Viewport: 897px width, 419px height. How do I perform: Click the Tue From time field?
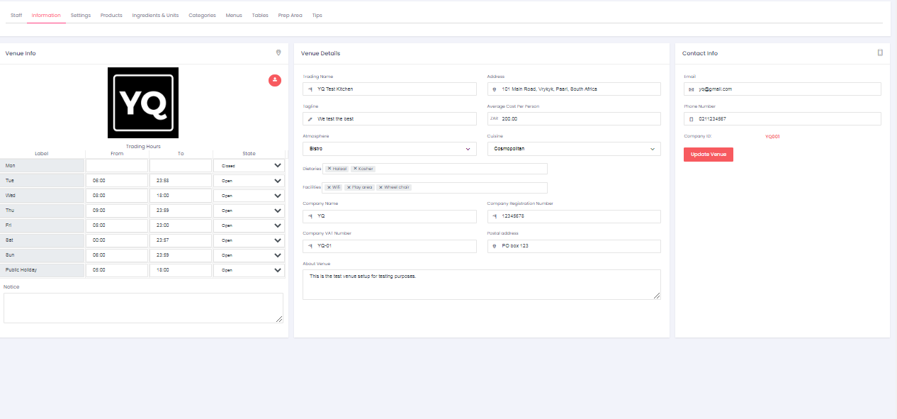click(x=117, y=180)
